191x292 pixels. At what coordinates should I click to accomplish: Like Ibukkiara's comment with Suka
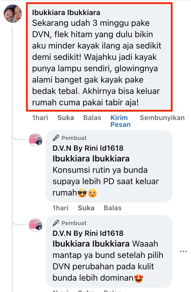(x=66, y=118)
